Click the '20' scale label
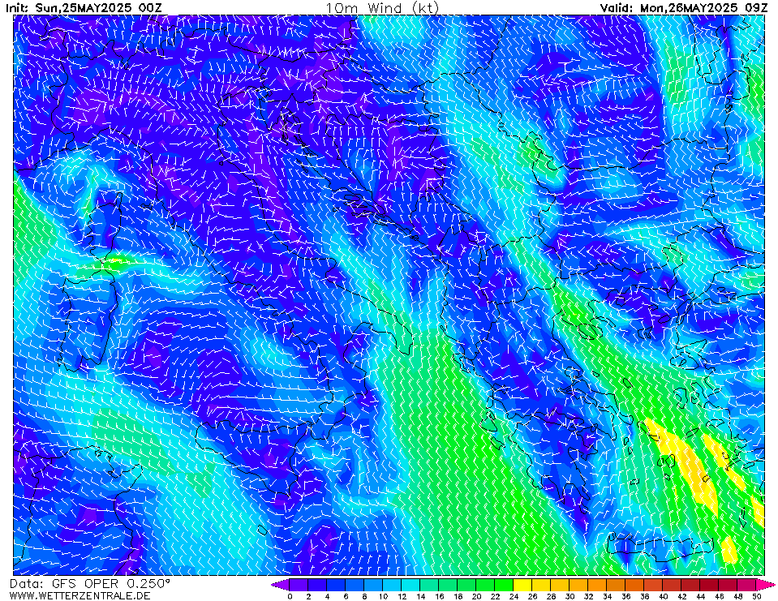The width and height of the screenshot is (778, 601). coord(476,596)
